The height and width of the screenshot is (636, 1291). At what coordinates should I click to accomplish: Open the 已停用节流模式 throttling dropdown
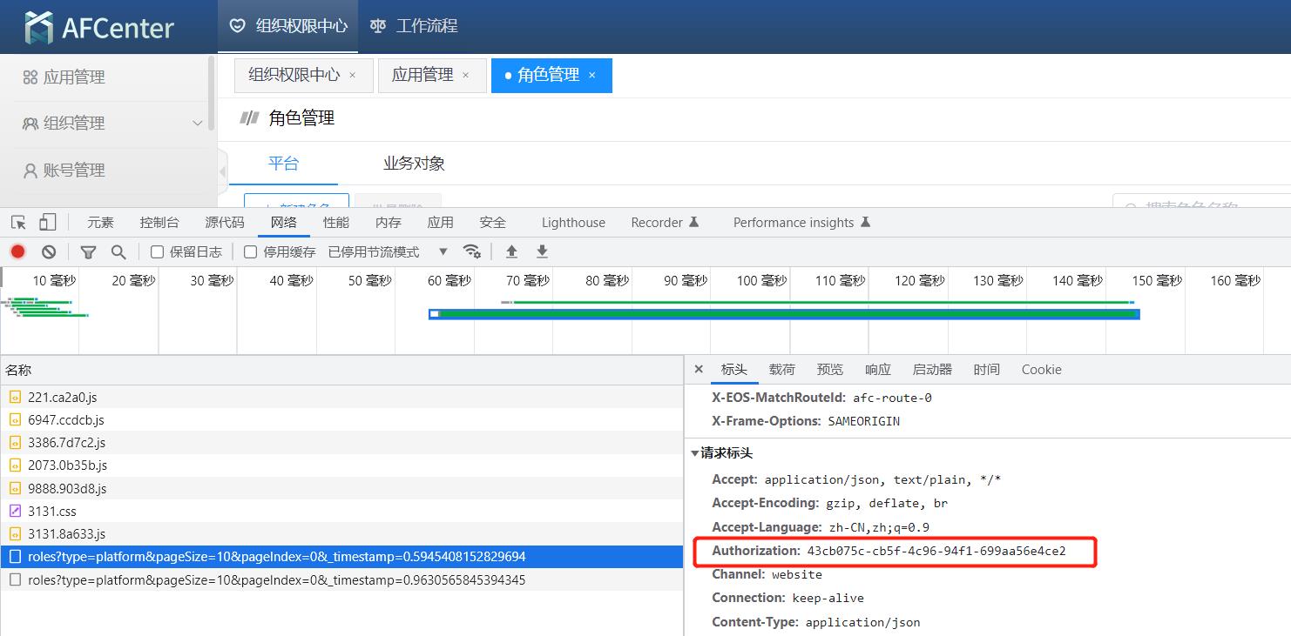click(388, 251)
